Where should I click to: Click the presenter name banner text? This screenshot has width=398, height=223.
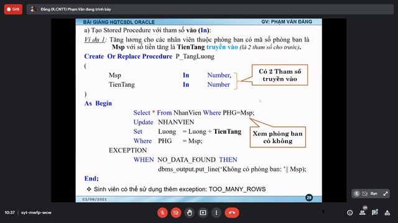pyautogui.click(x=76, y=9)
